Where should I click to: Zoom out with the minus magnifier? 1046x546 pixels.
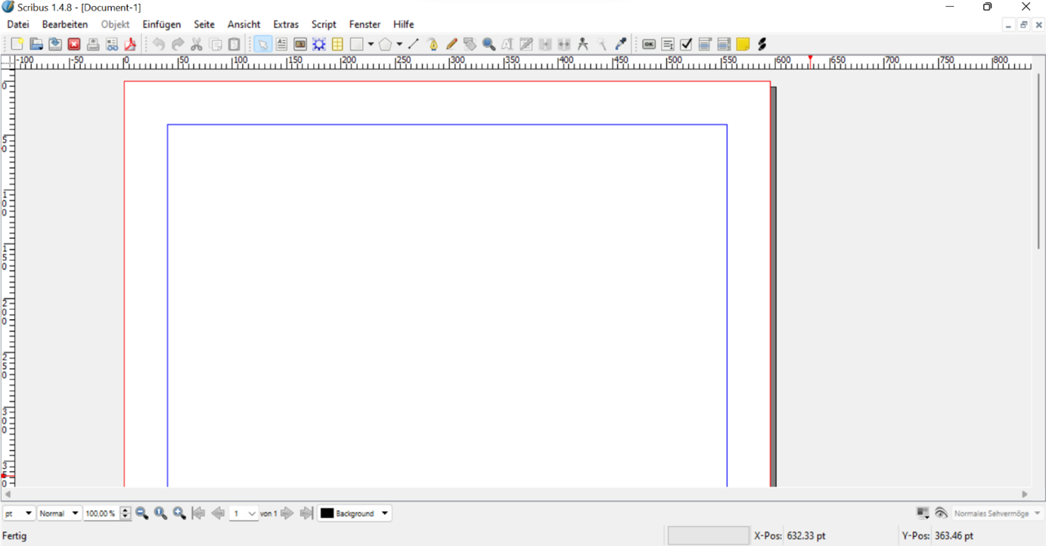(141, 513)
